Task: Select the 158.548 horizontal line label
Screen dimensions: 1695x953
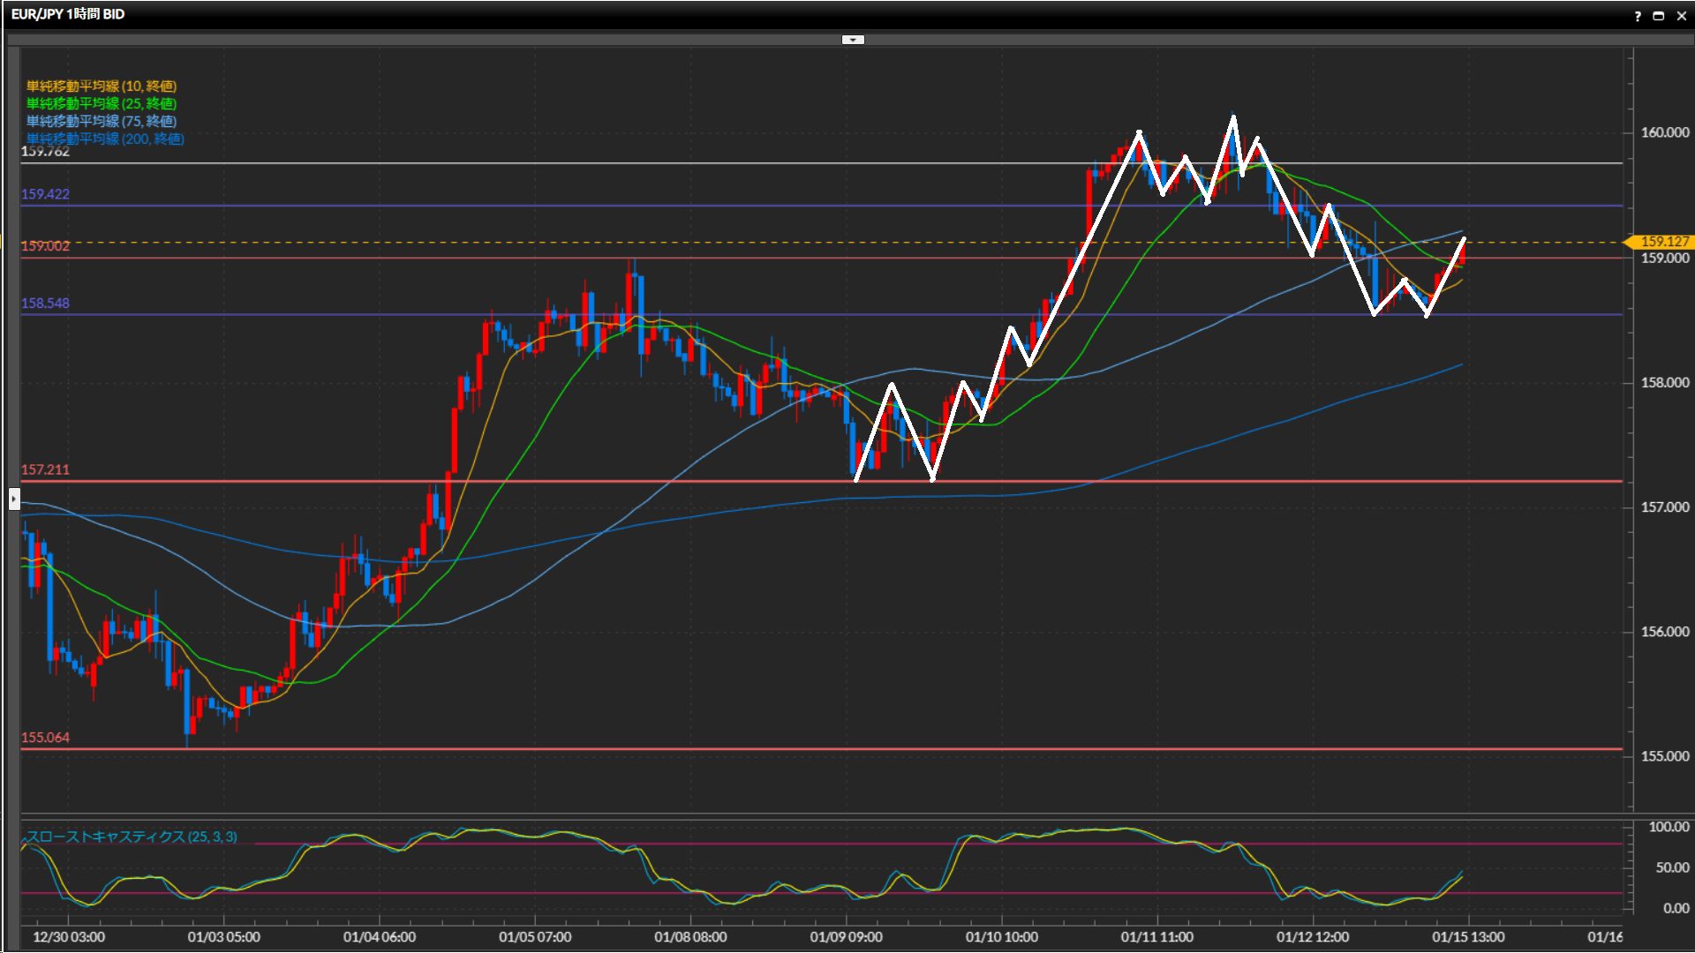Action: pos(45,304)
